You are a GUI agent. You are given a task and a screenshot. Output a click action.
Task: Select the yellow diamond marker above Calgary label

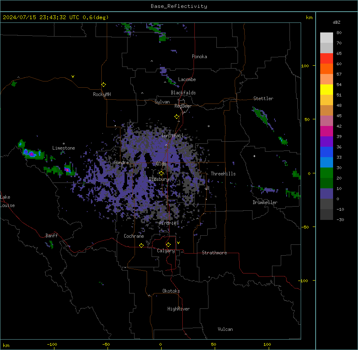[x=168, y=245]
